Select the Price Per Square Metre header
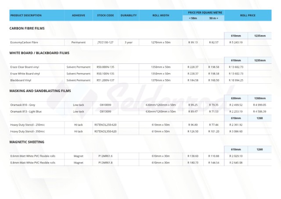The height and width of the screenshot is (199, 281). 203,12
